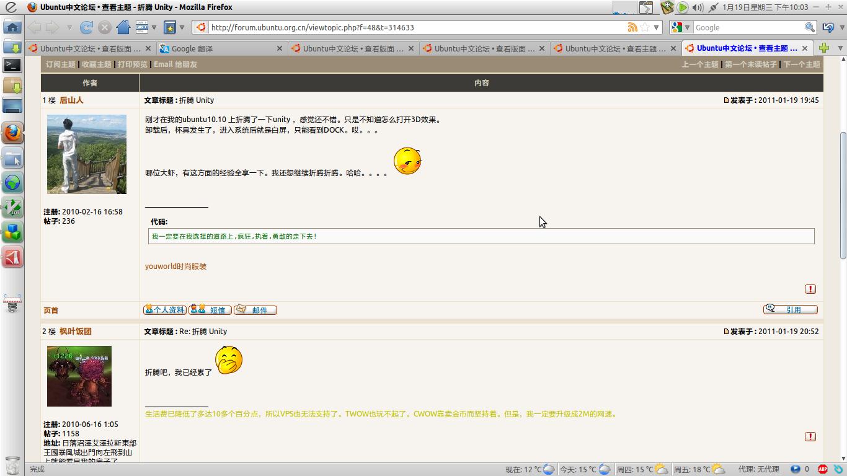
Task: Click the 代理: 无代理 proxy status
Action: coord(758,469)
